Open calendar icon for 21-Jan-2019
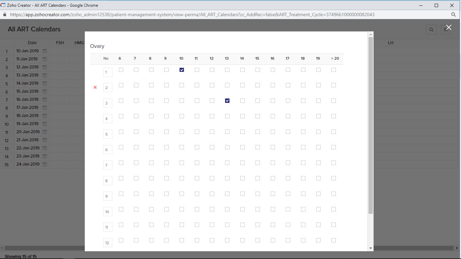 (x=45, y=140)
